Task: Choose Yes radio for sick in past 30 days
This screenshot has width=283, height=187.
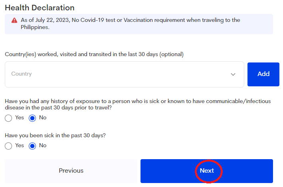Action: [8, 146]
